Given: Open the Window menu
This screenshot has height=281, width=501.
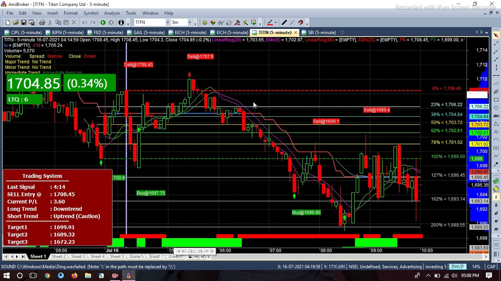Looking at the screenshot, I should tap(150, 13).
